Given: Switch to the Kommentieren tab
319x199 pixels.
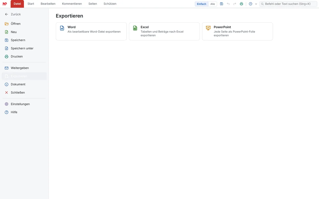Looking at the screenshot, I should tap(72, 4).
